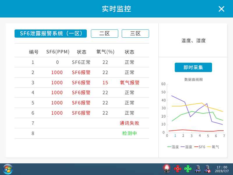Screen dimensions: 233x175
Task: Click the red fan icon in the taskbar
Action: [178, 169]
